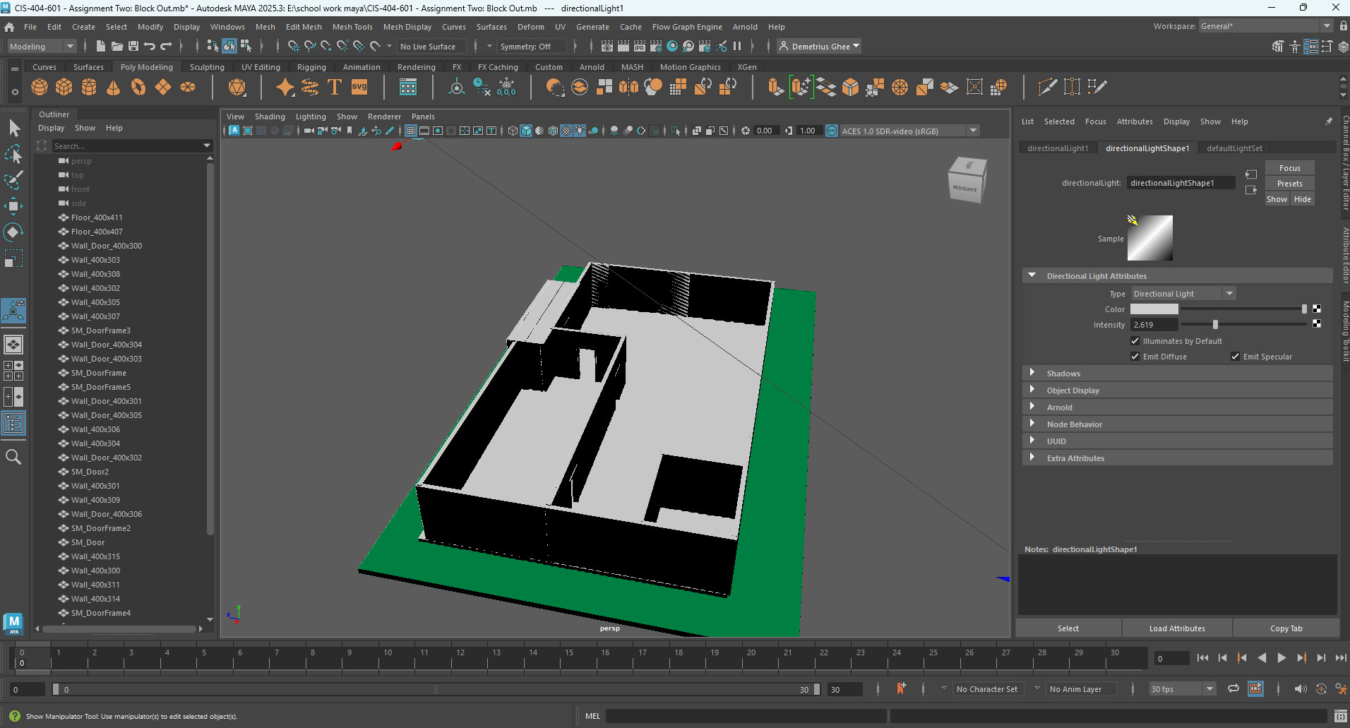Screen dimensions: 1350x728
Task: Click the Focus button in the Attribute Editor
Action: (1289, 167)
